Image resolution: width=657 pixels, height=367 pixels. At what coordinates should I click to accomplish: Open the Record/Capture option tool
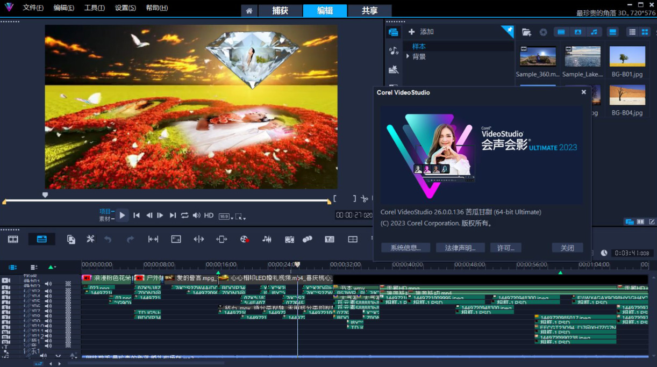click(x=244, y=240)
